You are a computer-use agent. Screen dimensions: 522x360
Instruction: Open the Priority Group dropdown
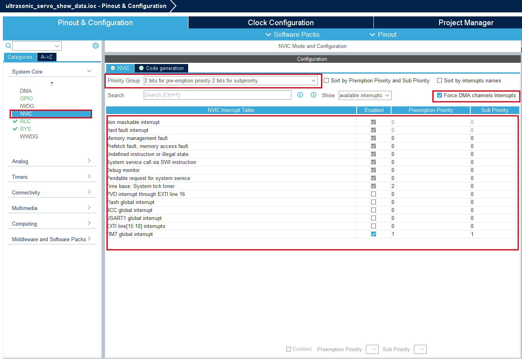[231, 80]
